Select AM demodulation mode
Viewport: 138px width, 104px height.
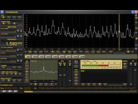[x=28, y=57]
